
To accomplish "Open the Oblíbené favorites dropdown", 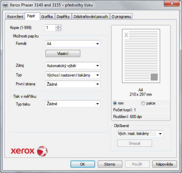I will (x=140, y=134).
